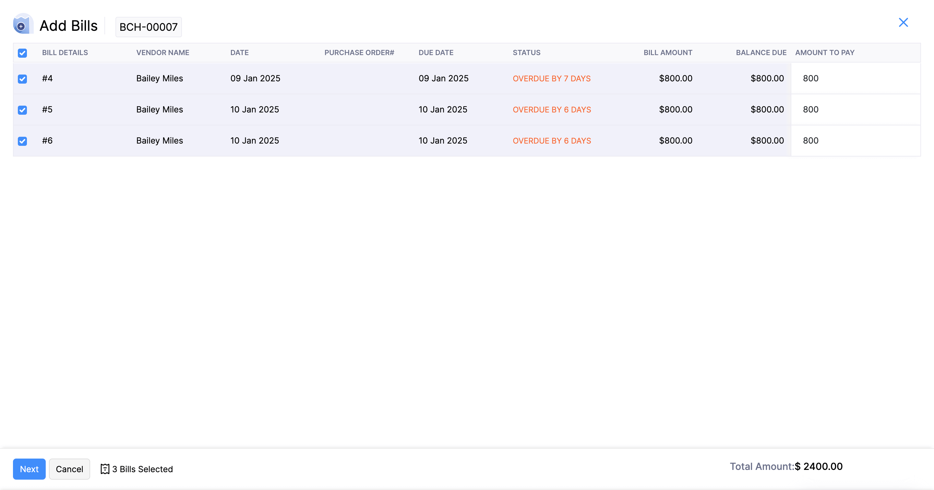This screenshot has height=490, width=934.
Task: Click the STATUS column header
Action: (526, 52)
